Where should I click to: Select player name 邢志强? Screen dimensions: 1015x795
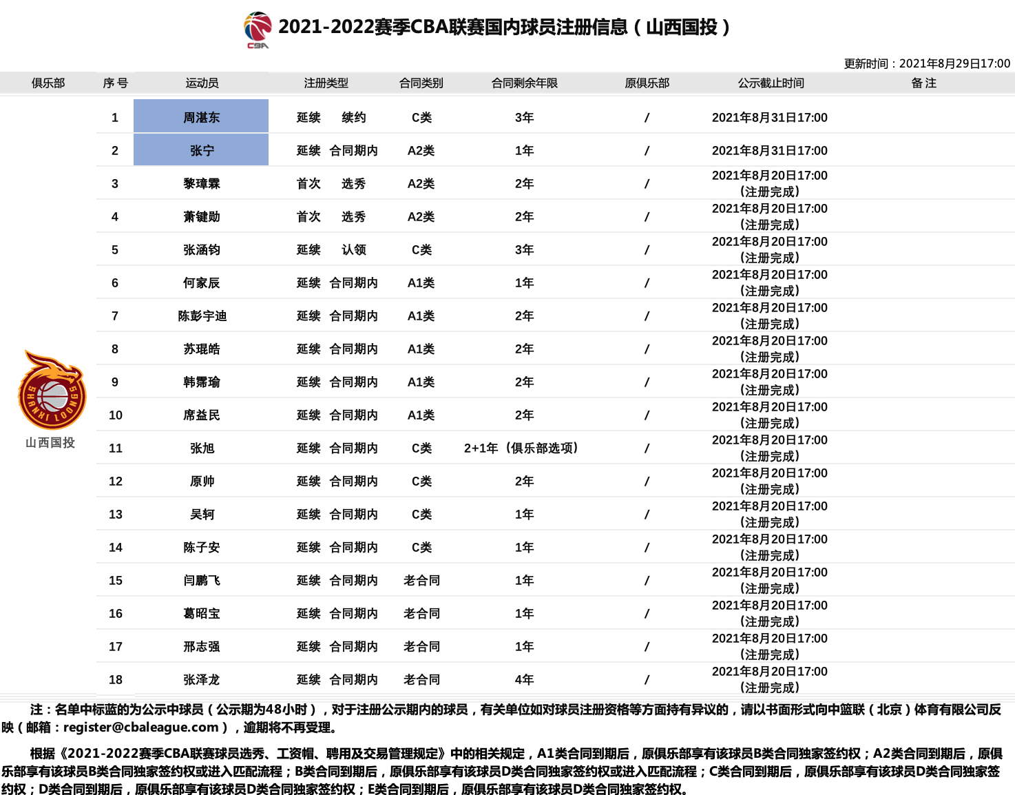[x=201, y=646]
